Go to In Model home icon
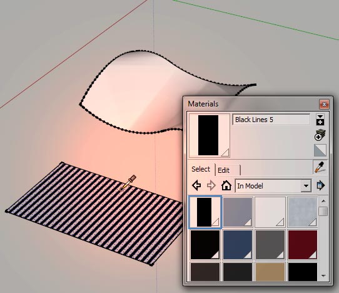 [x=226, y=186]
